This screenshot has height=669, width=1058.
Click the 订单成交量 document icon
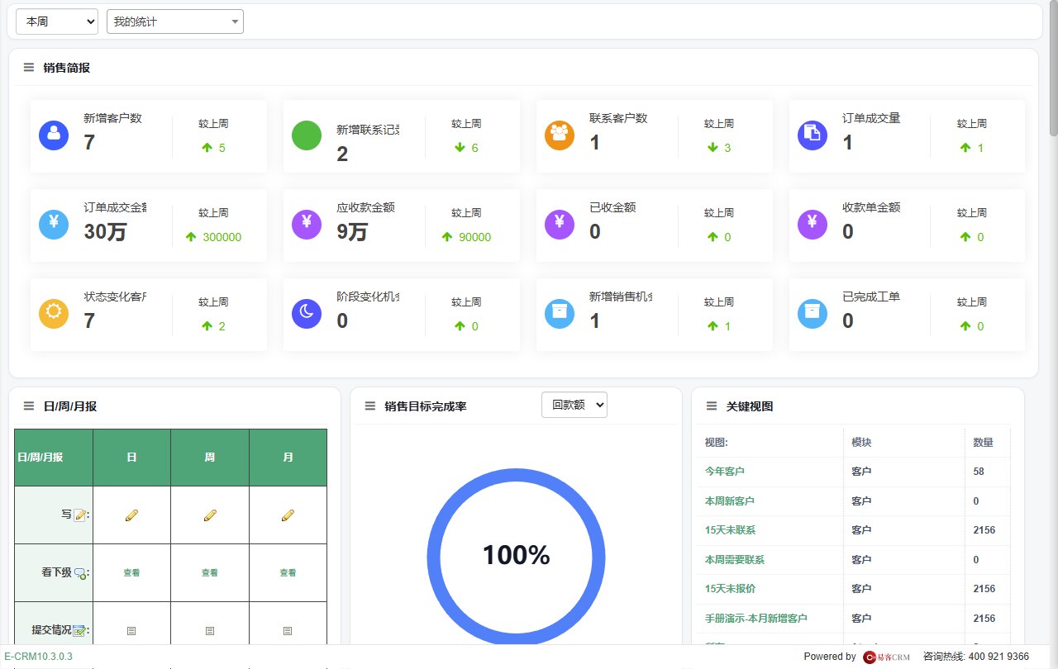pyautogui.click(x=813, y=135)
